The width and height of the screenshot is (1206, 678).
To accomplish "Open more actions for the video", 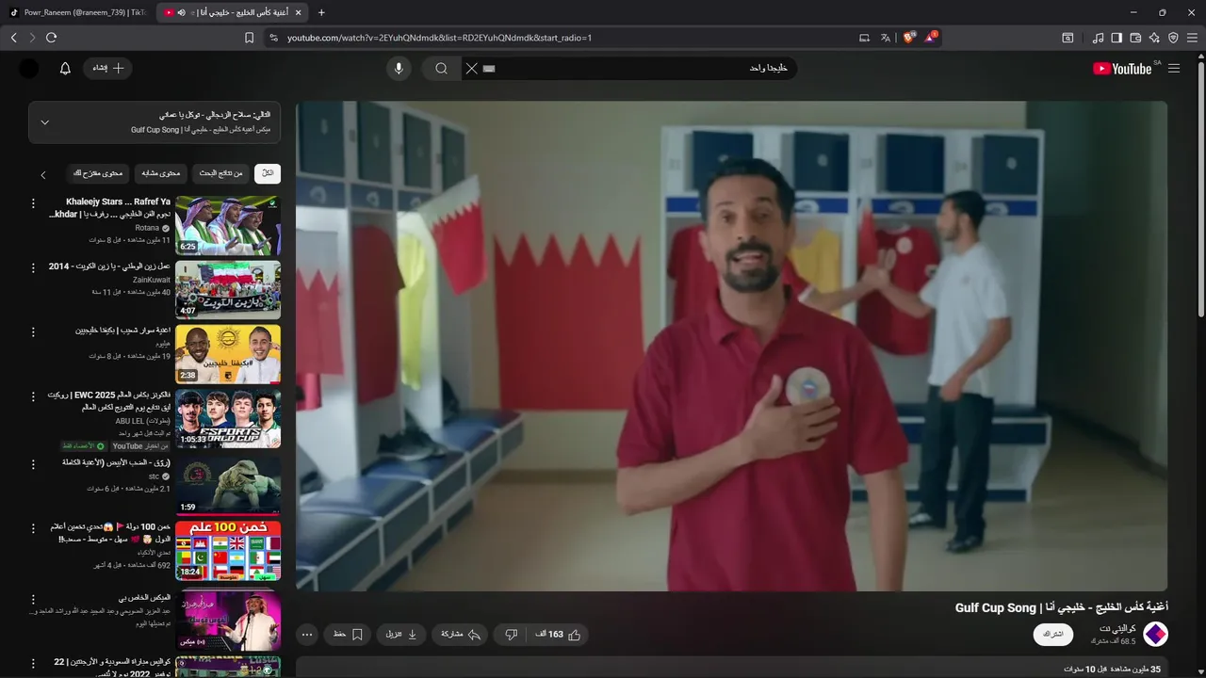I will point(307,635).
